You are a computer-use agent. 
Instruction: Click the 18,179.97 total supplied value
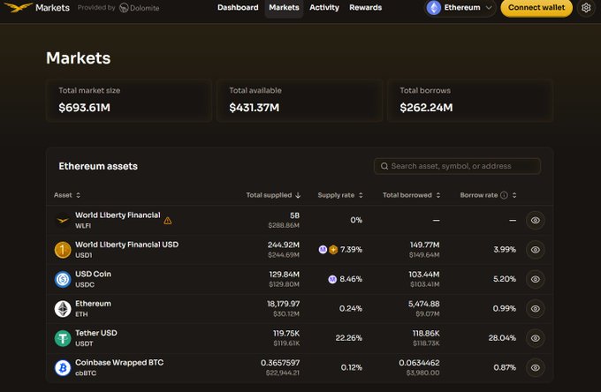[x=283, y=304]
